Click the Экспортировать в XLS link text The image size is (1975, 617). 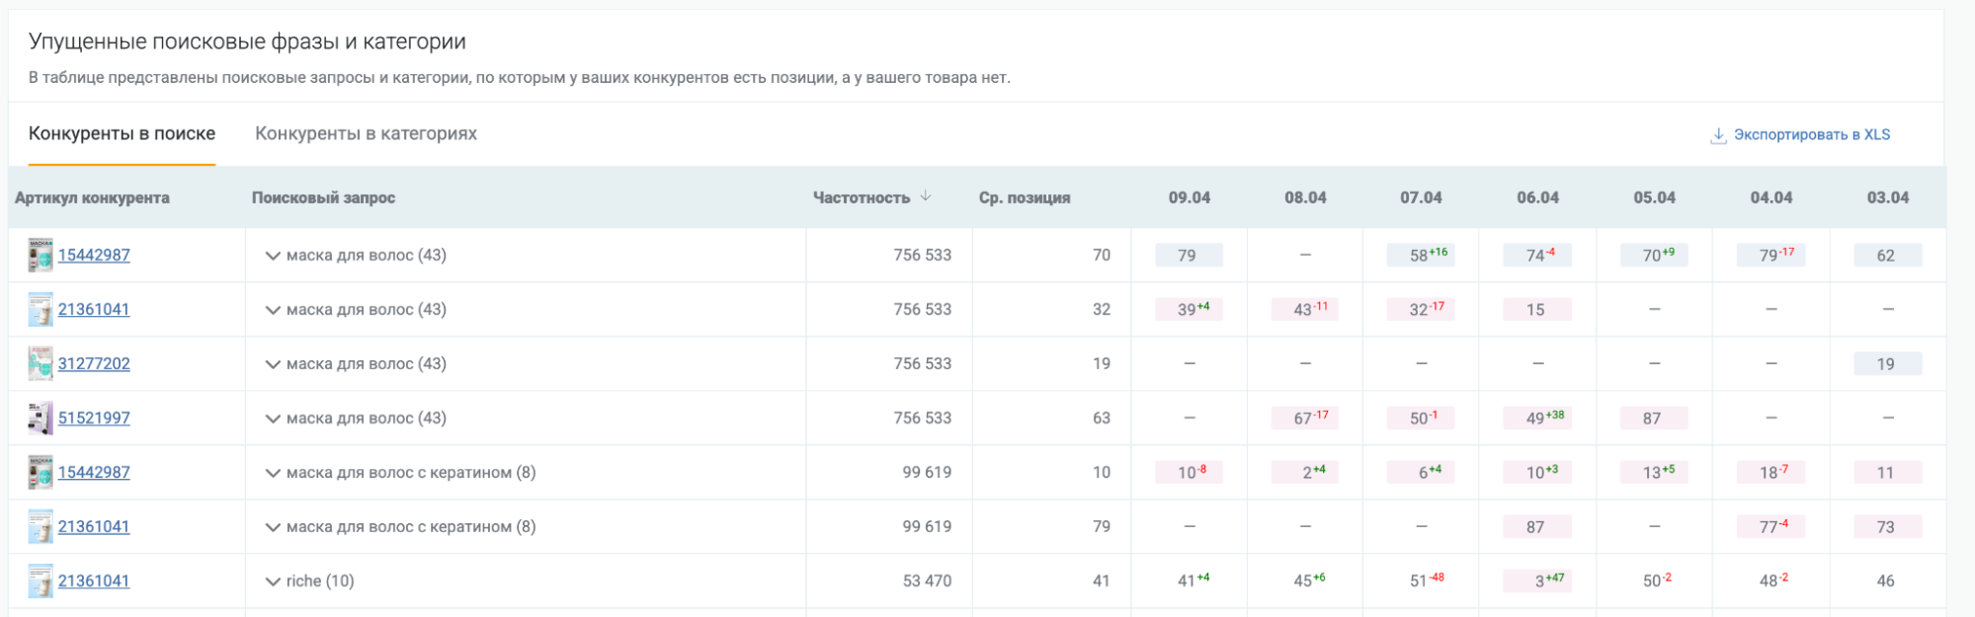click(x=1811, y=135)
